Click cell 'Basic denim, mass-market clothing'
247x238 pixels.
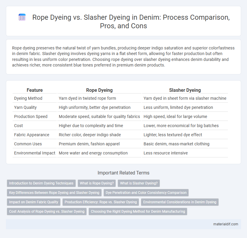click(x=176, y=144)
